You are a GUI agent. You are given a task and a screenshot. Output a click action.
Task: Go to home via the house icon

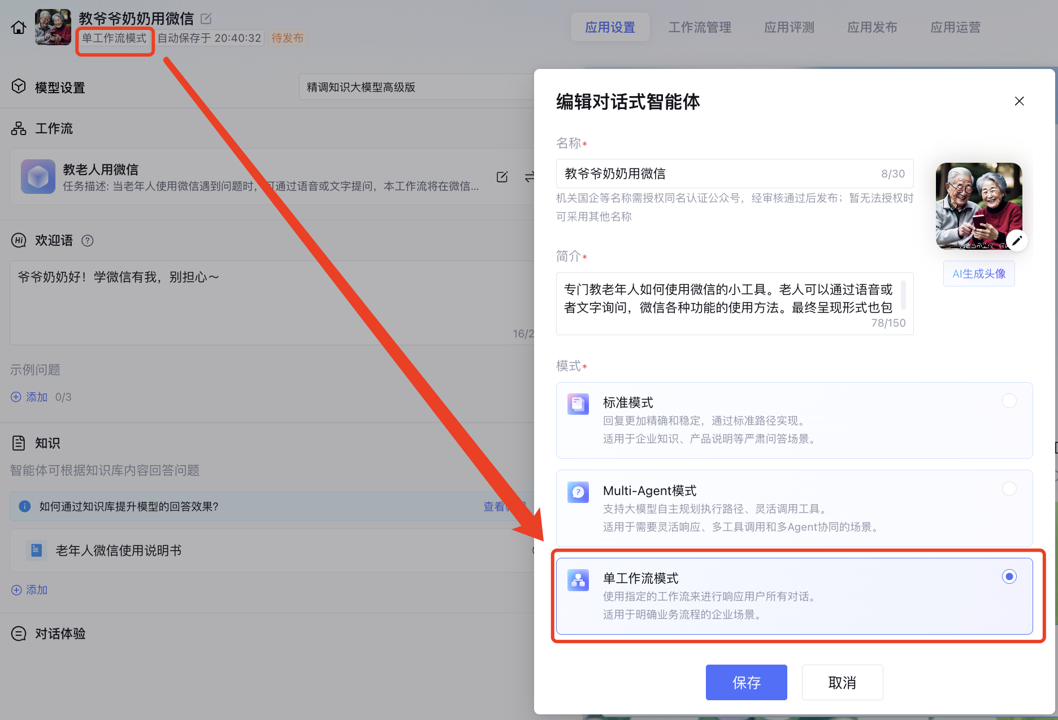click(19, 27)
